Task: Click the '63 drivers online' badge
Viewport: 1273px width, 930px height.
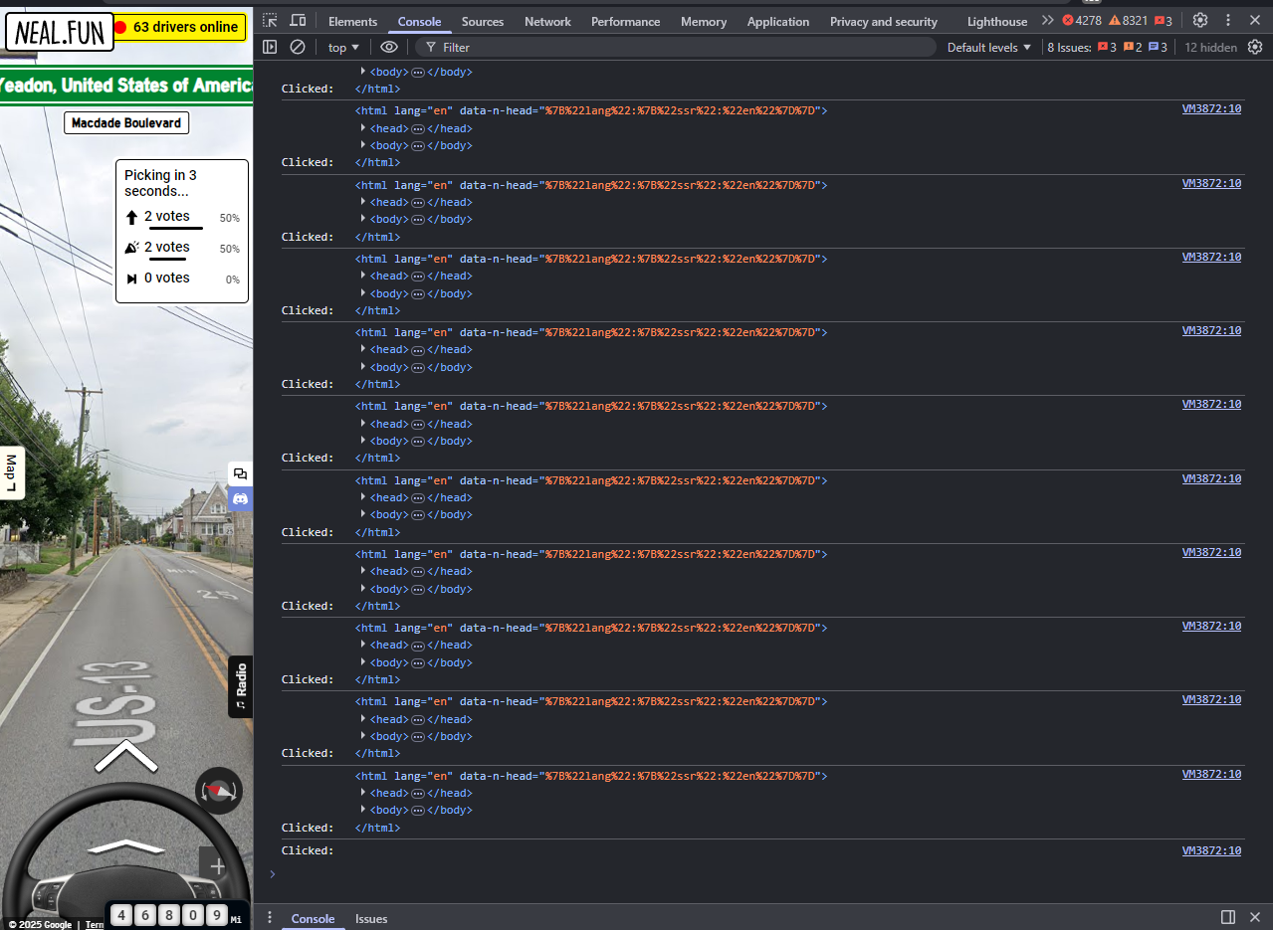Action: point(179,27)
